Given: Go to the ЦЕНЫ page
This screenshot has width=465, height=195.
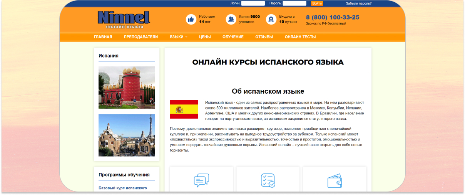Looking at the screenshot, I should click(205, 37).
